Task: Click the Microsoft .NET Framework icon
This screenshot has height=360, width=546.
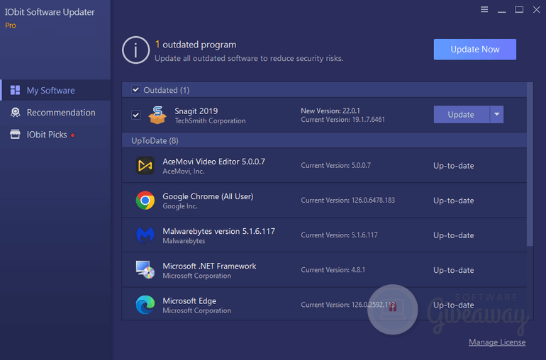Action: (145, 269)
